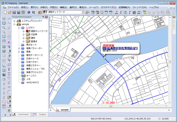Close the ProjectWorksSpace panel
Image resolution: width=177 pixels, height=122 pixels.
tap(46, 17)
